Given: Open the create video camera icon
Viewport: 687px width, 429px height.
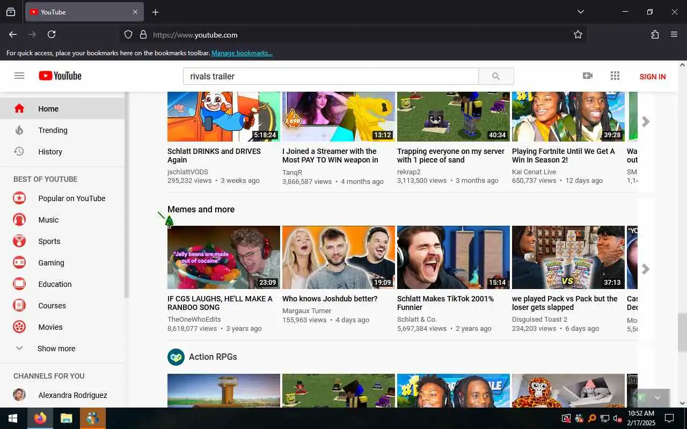Looking at the screenshot, I should pos(588,76).
